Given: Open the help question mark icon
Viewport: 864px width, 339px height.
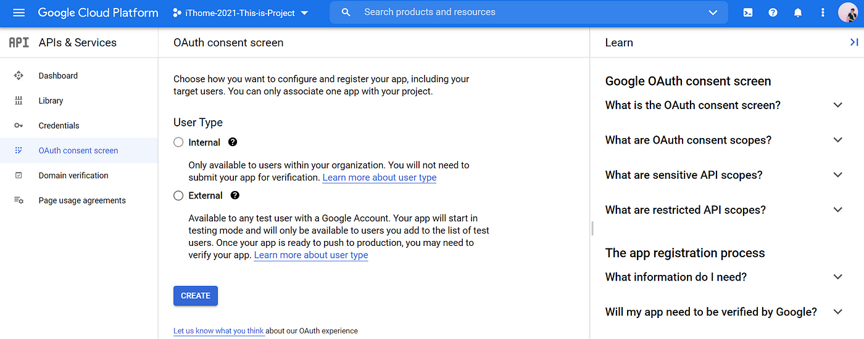Looking at the screenshot, I should 773,13.
